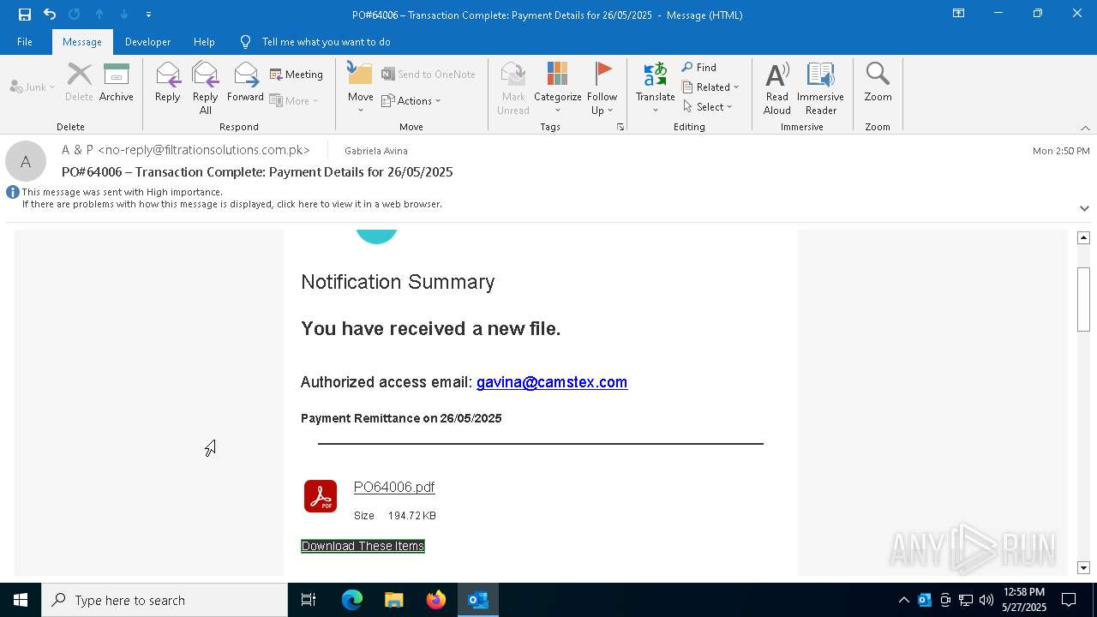Open the Move folder dropdown

[361, 89]
